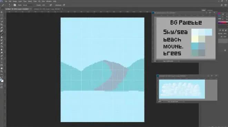The image size is (228, 127).
Task: Click the color spectrum ramp in Color panel
Action: tap(223, 23)
